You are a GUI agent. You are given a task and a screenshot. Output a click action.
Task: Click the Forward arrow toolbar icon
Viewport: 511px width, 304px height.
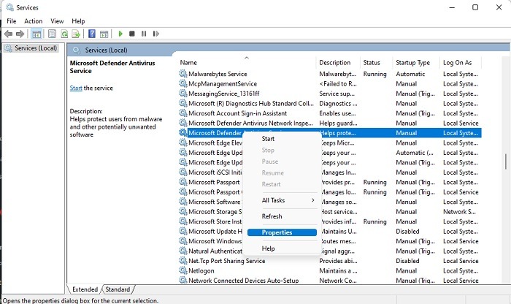pyautogui.click(x=20, y=34)
